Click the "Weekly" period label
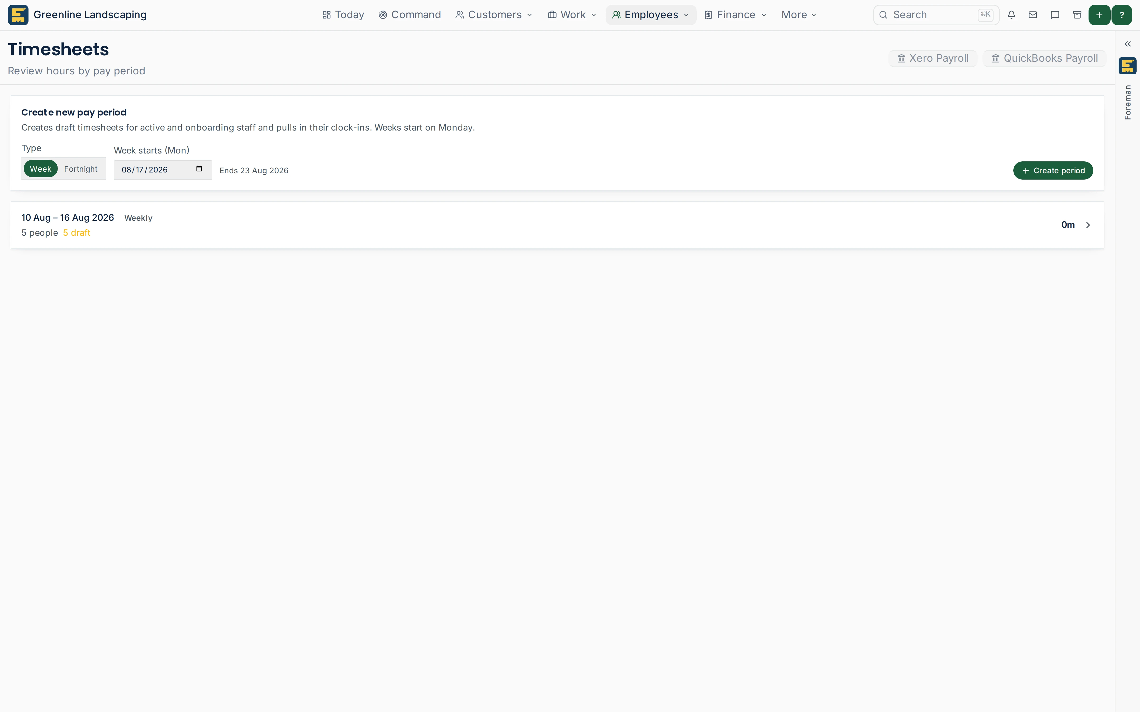The height and width of the screenshot is (712, 1140). 138,218
